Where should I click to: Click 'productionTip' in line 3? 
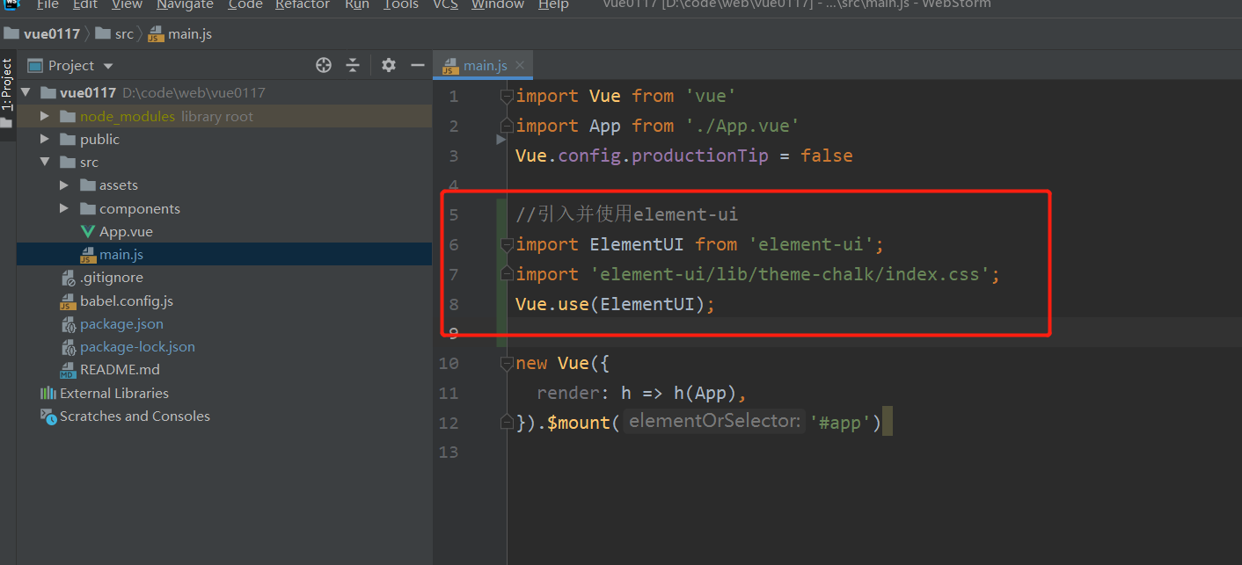point(700,156)
